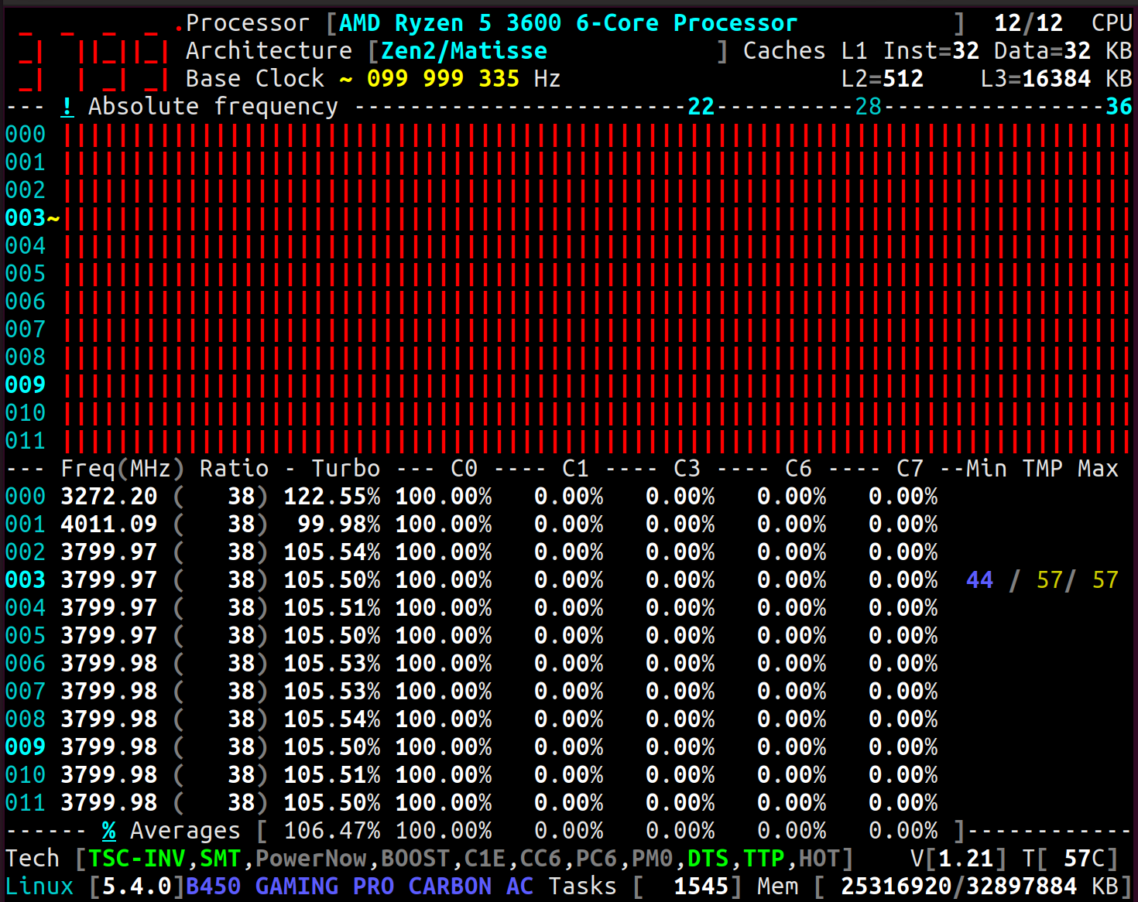
Task: Click the minimum temperature value 44
Action: point(979,580)
